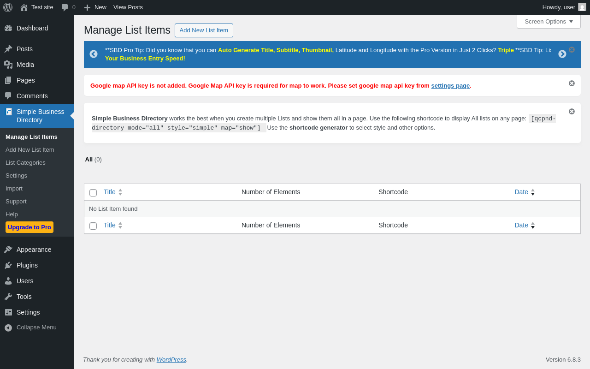590x369 pixels.
Task: Dismiss the blue SBD Pro Tip banner
Action: click(572, 49)
